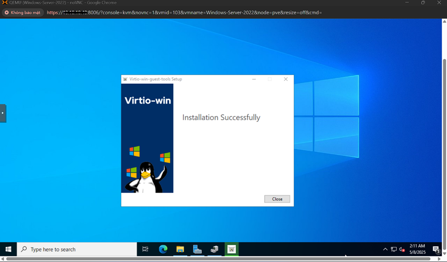
Task: Click the browser URL address field
Action: pyautogui.click(x=184, y=12)
